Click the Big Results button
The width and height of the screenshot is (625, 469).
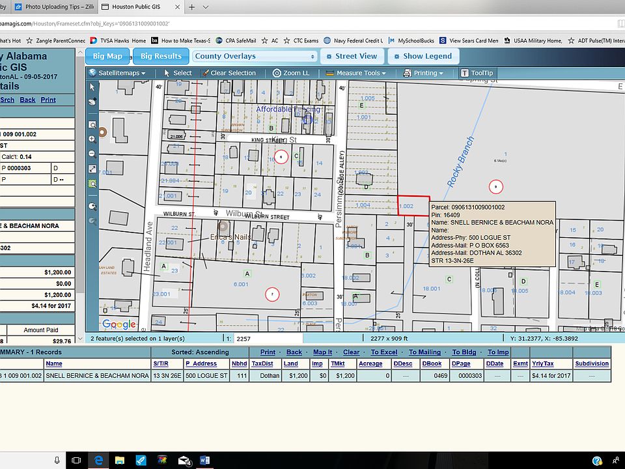[161, 56]
